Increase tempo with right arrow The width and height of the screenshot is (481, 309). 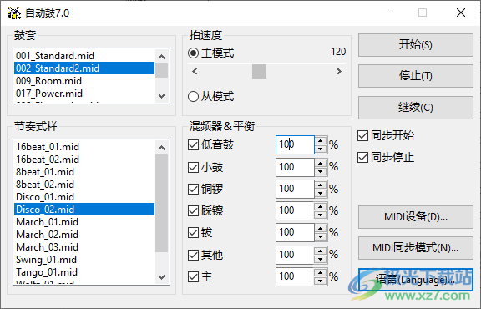339,72
